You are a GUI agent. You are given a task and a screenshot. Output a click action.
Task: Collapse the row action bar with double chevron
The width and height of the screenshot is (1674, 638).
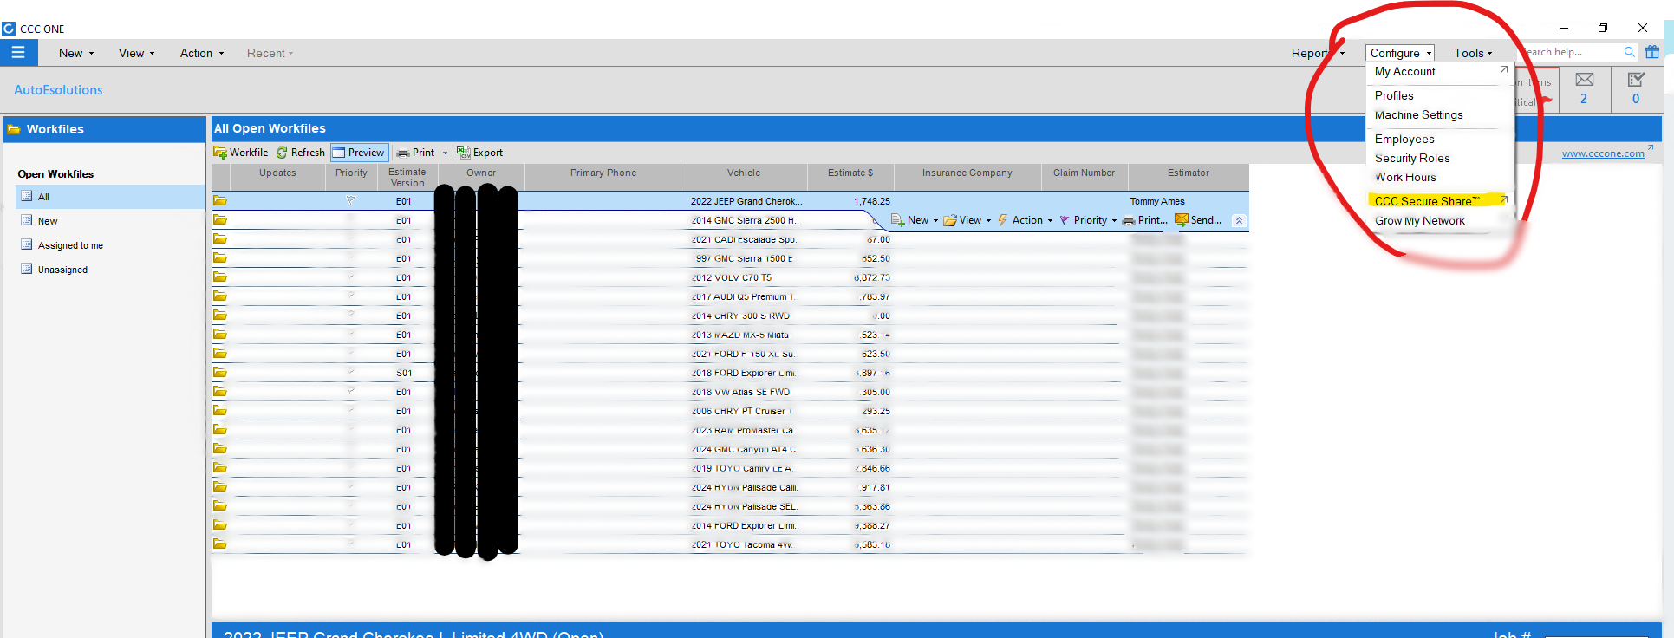pos(1239,220)
